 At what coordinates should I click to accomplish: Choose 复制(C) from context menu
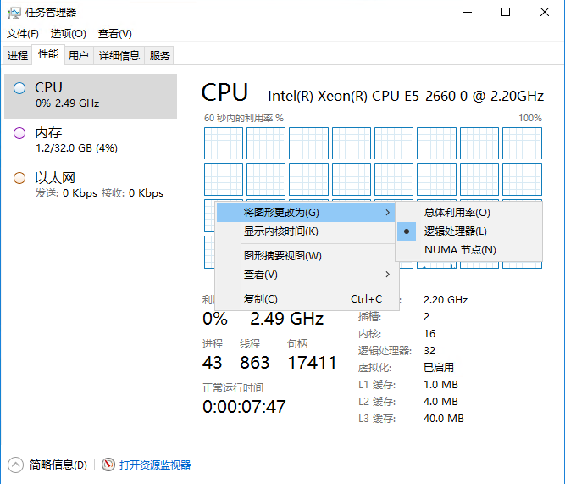(x=306, y=299)
